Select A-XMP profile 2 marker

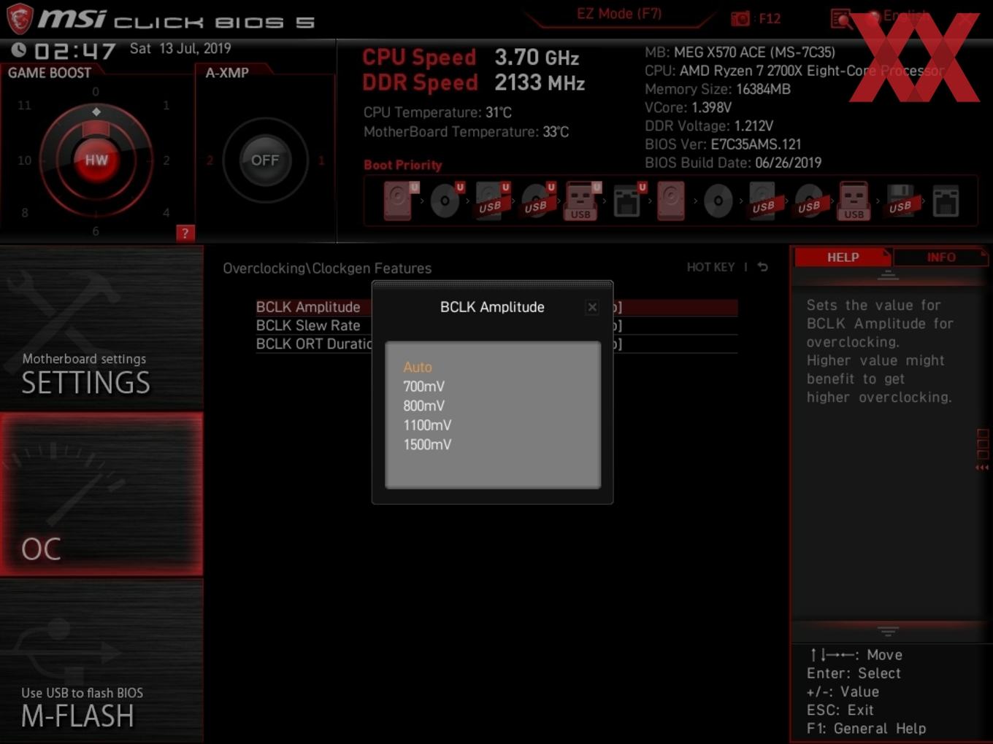pos(210,160)
